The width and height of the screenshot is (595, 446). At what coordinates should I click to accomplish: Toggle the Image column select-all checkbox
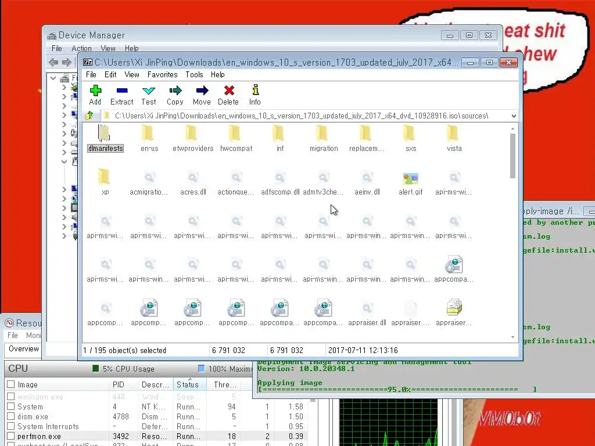coord(11,384)
